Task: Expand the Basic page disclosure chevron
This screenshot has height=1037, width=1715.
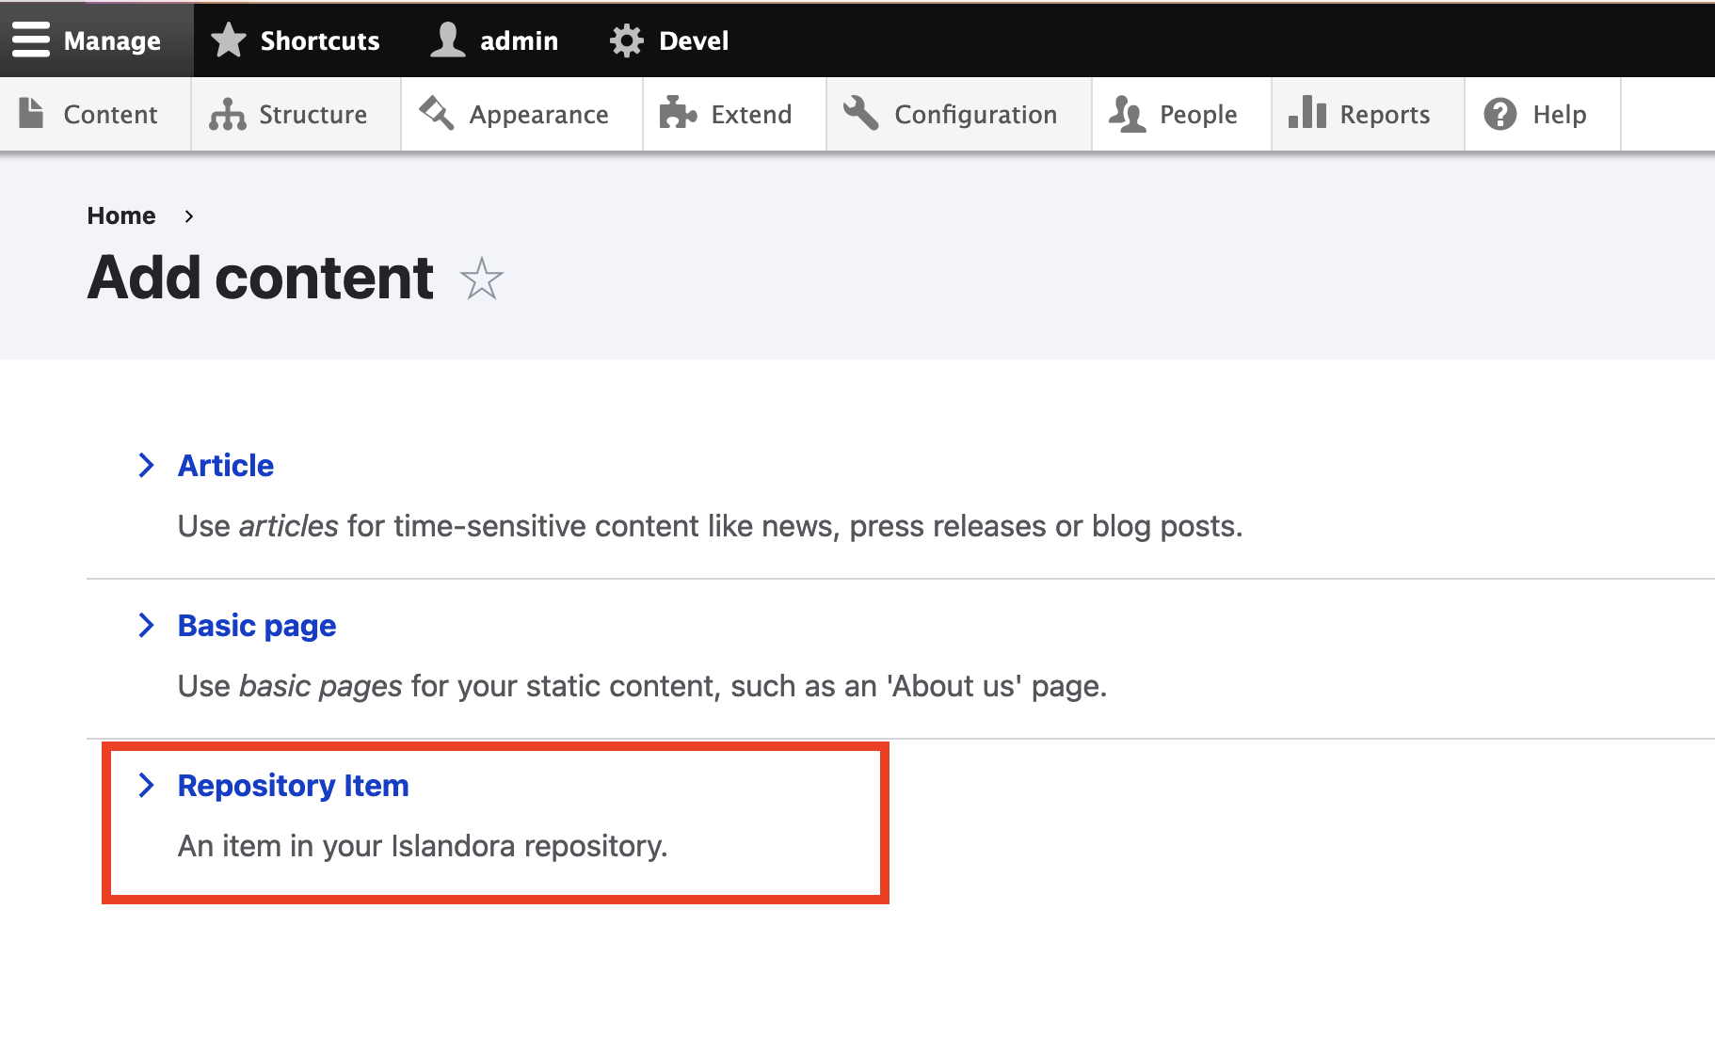Action: (x=147, y=625)
